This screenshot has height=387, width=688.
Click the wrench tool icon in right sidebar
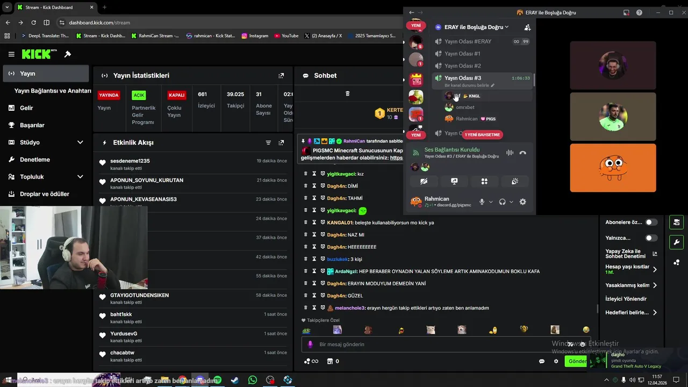pyautogui.click(x=676, y=242)
